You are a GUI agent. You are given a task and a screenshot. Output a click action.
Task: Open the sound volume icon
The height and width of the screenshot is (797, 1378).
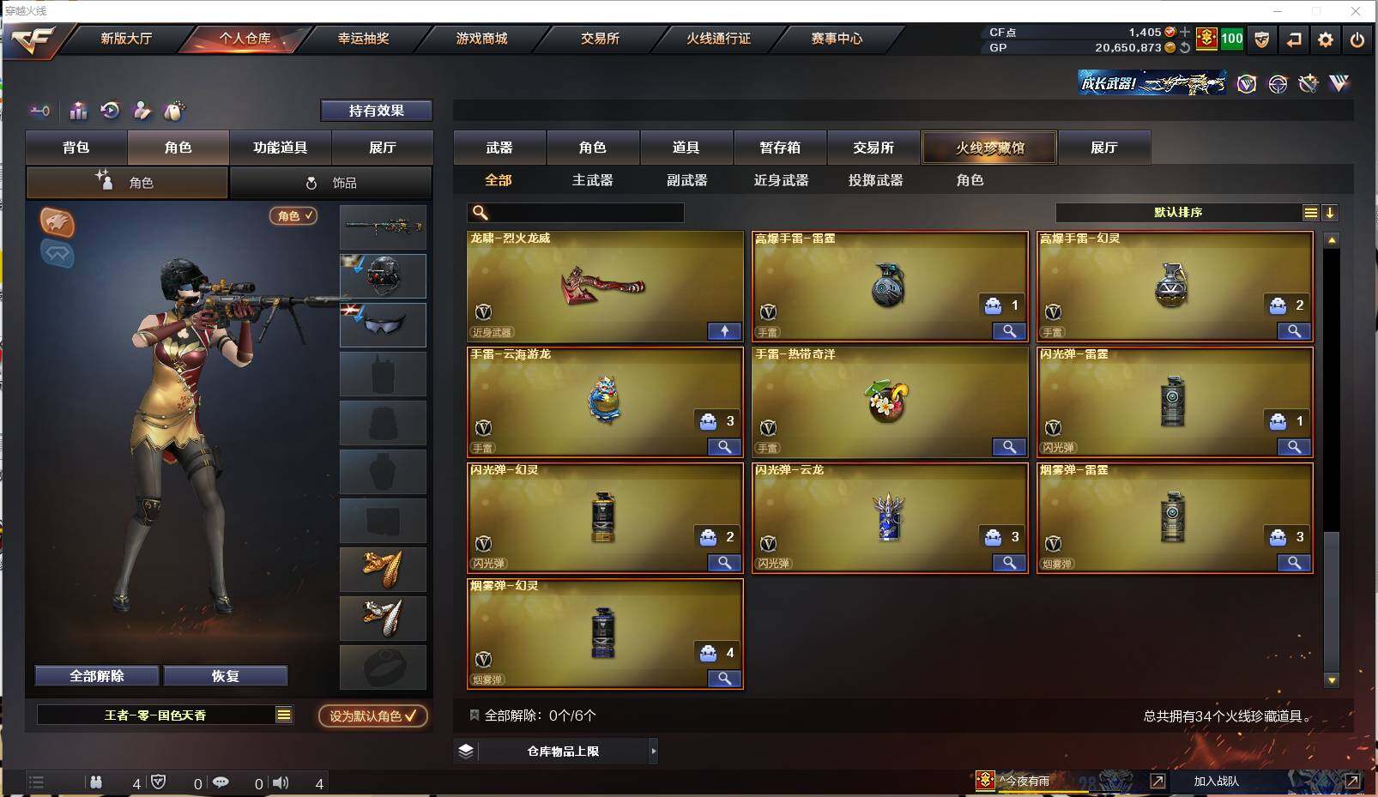tap(281, 782)
